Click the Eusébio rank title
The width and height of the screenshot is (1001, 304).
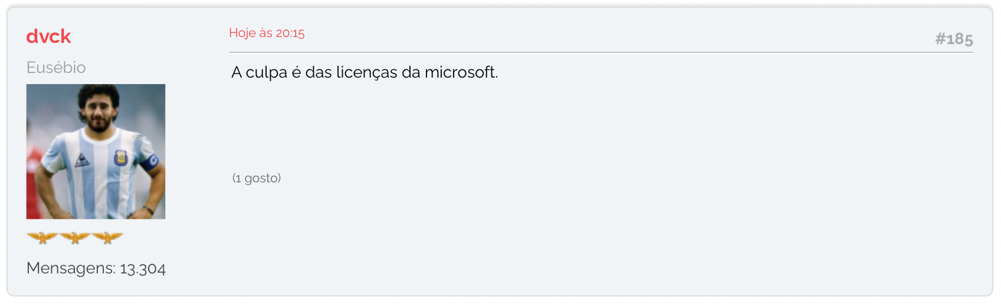(56, 68)
